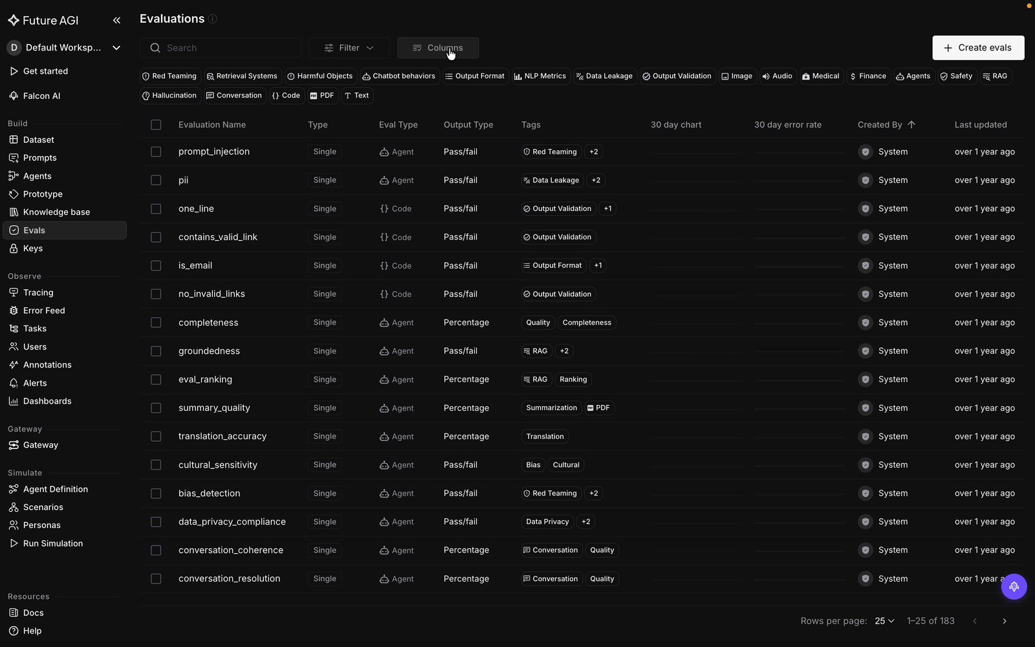Image resolution: width=1035 pixels, height=647 pixels.
Task: Open Evals in the sidebar
Action: [65, 230]
